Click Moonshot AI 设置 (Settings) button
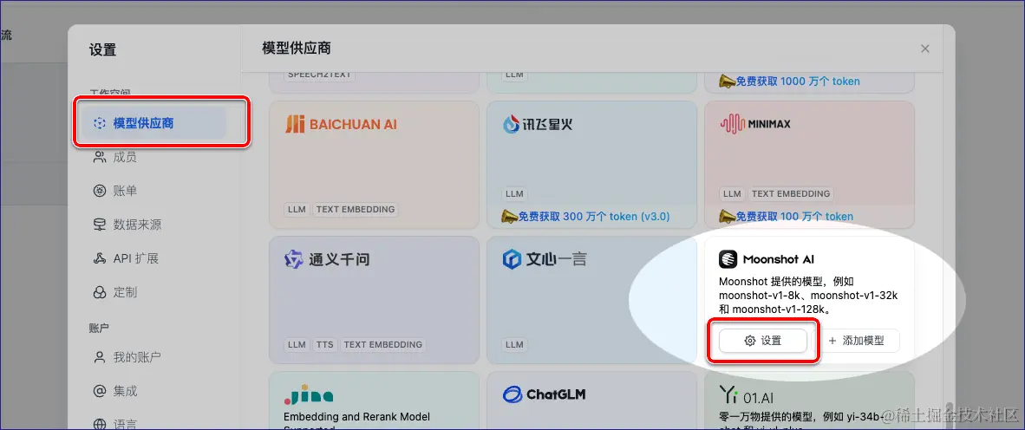The width and height of the screenshot is (1025, 430). (x=763, y=341)
